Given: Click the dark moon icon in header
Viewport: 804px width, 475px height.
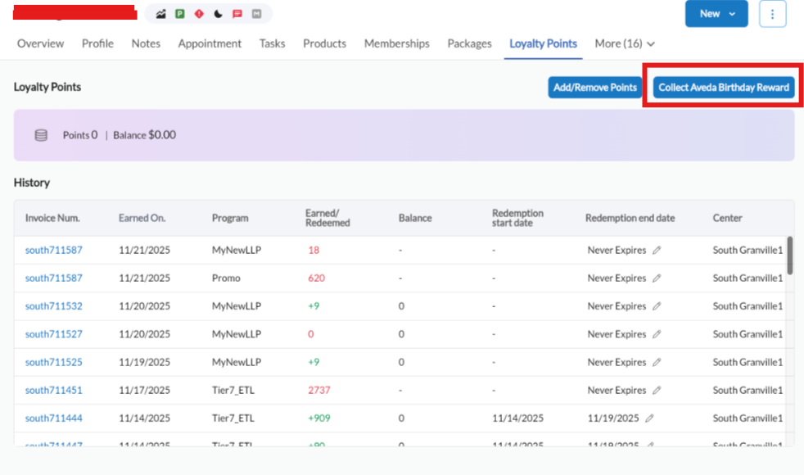Looking at the screenshot, I should coord(218,14).
